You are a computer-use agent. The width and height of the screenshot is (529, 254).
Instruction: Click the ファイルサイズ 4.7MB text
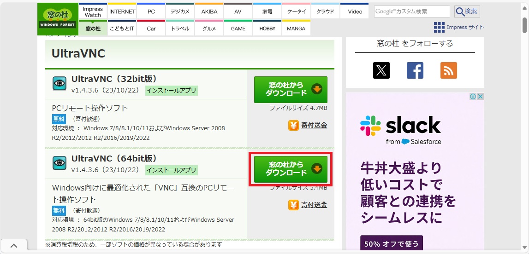click(298, 108)
